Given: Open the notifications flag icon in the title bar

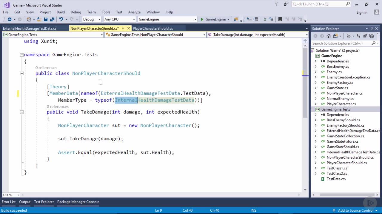Looking at the screenshot, I should [x=276, y=4].
